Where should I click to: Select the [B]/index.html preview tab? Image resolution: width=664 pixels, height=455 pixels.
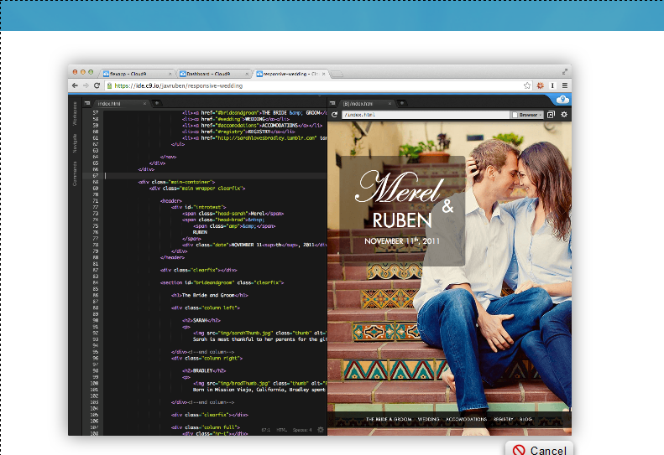pyautogui.click(x=367, y=104)
